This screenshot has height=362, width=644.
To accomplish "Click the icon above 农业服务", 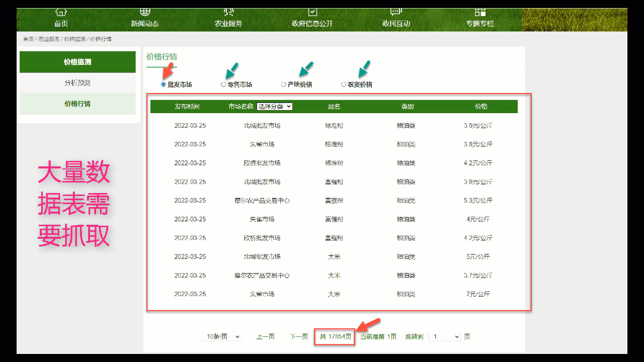I will point(228,12).
